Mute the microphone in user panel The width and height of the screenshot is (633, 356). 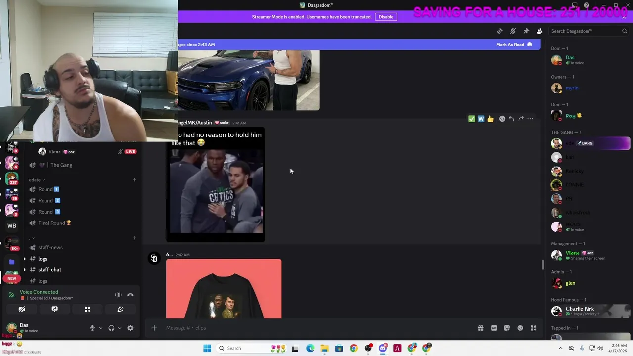(x=92, y=328)
